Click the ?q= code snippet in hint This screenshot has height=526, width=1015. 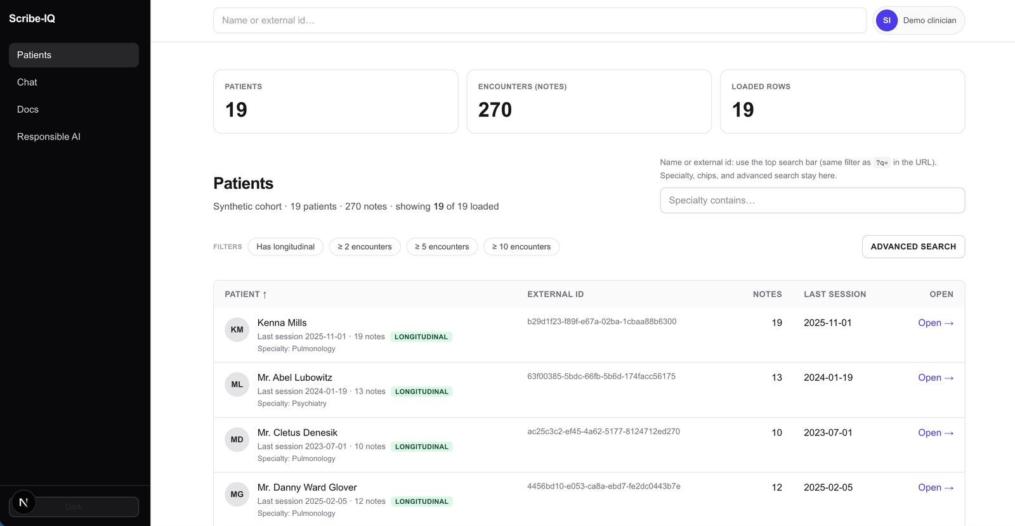[x=882, y=163]
